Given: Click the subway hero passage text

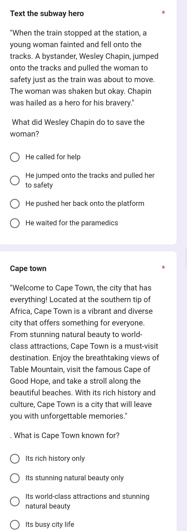Looking at the screenshot, I should [84, 68].
